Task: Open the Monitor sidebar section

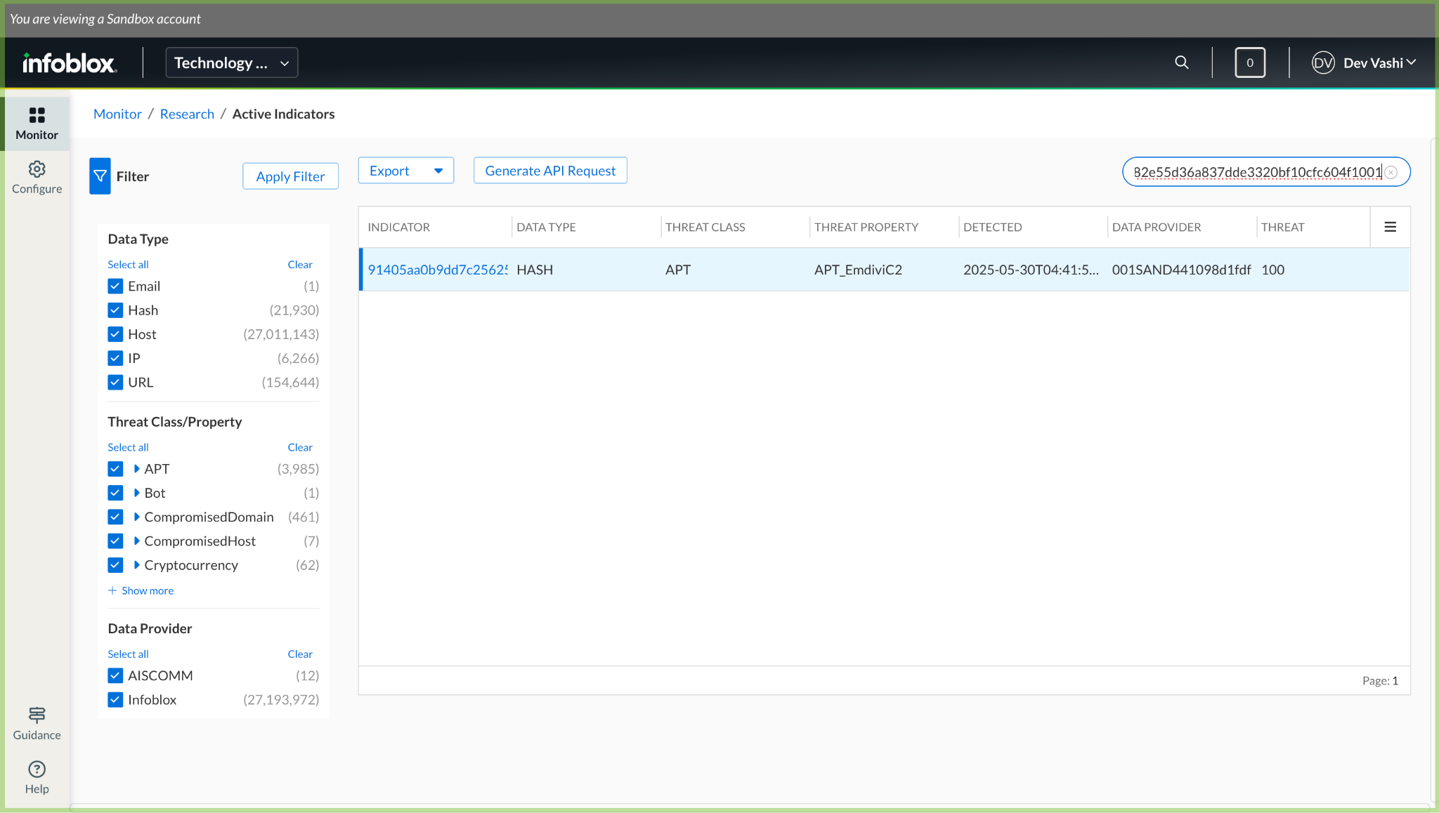Action: pyautogui.click(x=37, y=124)
